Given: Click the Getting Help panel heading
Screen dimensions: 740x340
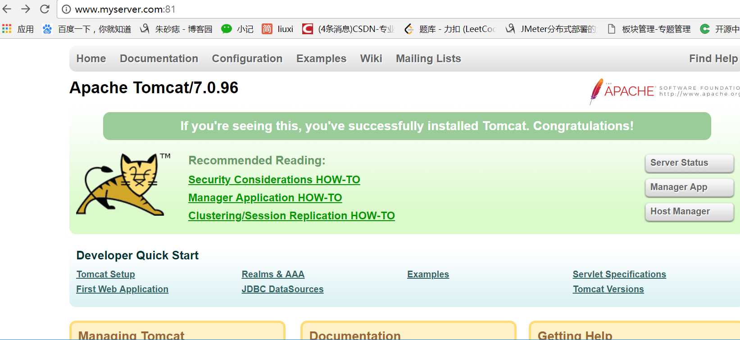Looking at the screenshot, I should 575,335.
